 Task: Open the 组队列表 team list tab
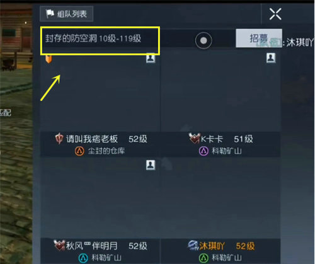click(x=66, y=14)
